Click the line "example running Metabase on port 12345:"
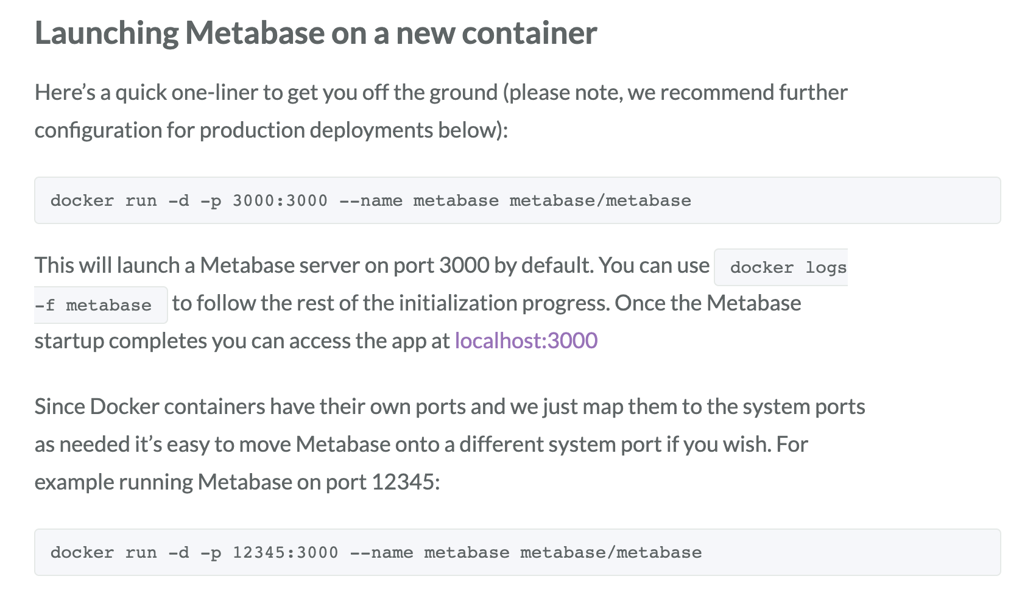 [x=237, y=482]
